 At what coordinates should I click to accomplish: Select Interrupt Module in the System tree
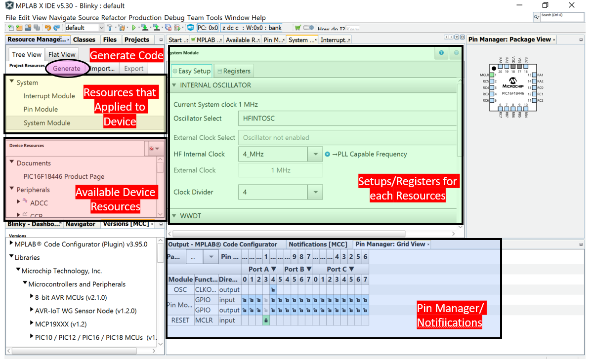point(49,96)
